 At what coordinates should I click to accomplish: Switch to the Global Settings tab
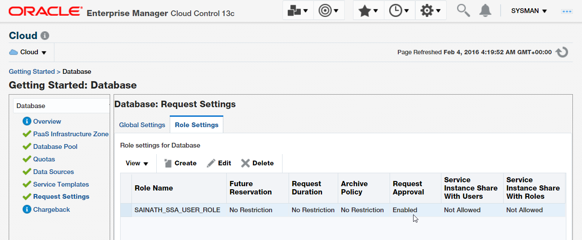coord(142,125)
